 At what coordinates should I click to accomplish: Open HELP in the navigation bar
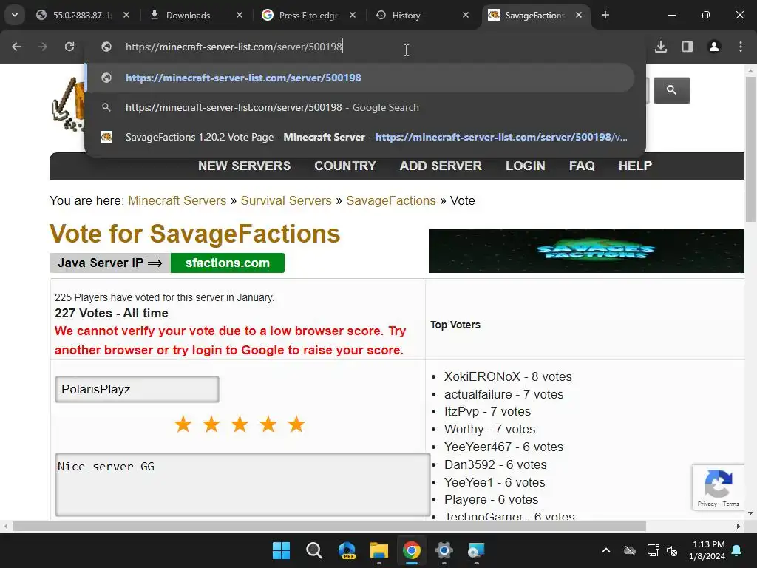click(x=635, y=166)
